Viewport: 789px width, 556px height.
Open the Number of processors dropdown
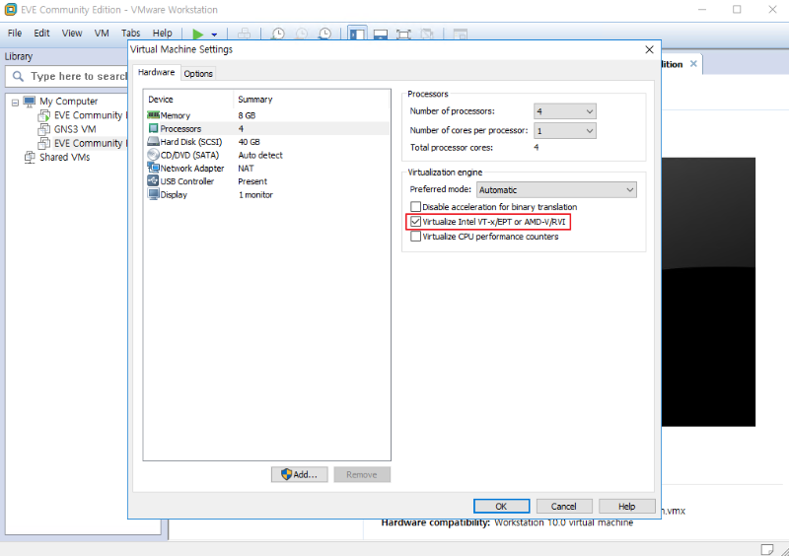tap(565, 111)
